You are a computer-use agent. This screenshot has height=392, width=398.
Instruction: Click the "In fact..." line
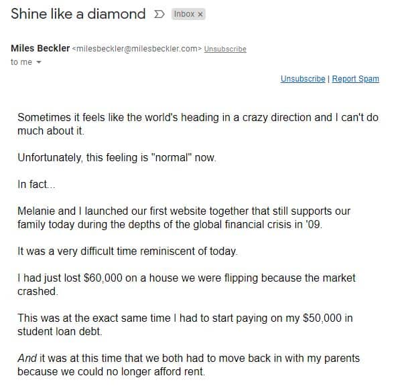point(36,184)
